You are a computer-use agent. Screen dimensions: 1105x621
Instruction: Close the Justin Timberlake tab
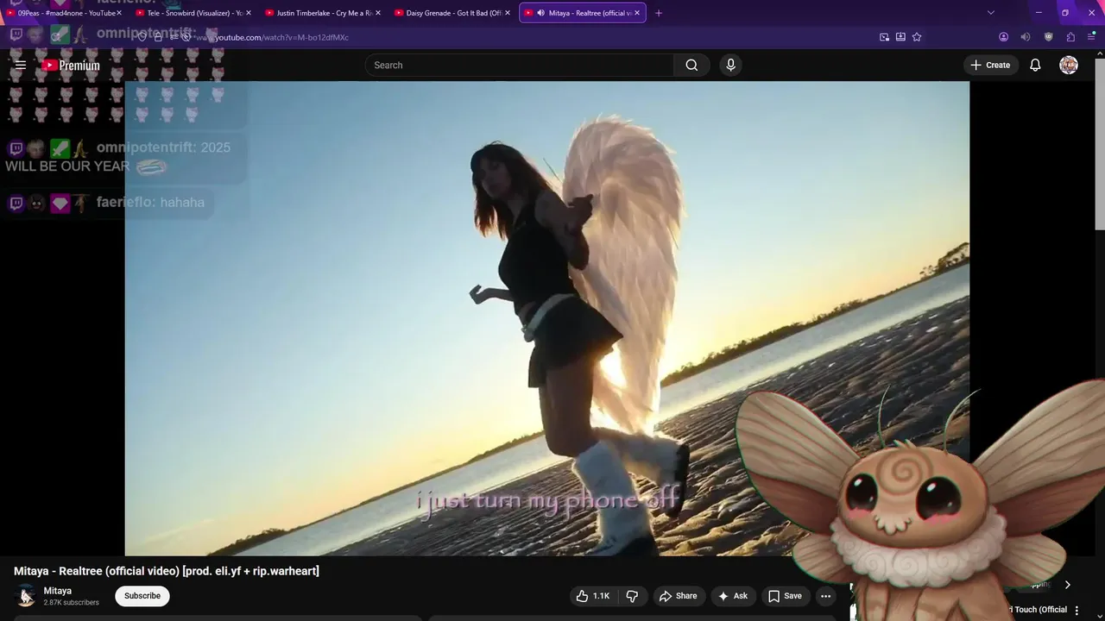pos(378,13)
